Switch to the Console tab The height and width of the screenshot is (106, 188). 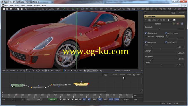115,74
